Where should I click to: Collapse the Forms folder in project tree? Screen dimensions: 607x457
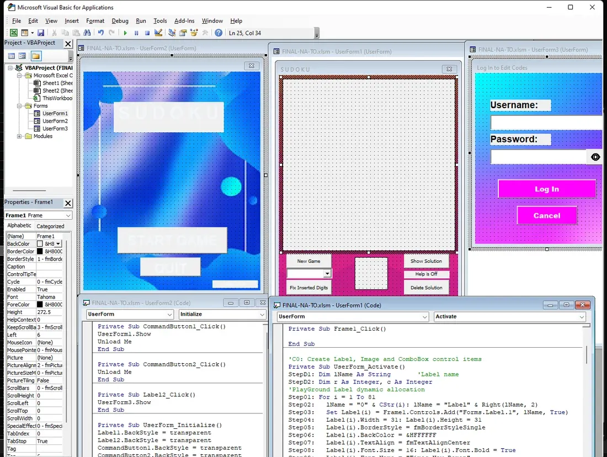[19, 106]
